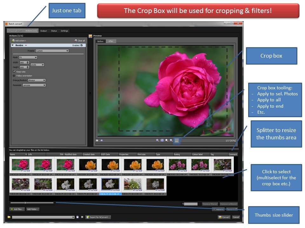The height and width of the screenshot is (228, 305).
Task: Show the Before preview tab
Action: click(100, 41)
